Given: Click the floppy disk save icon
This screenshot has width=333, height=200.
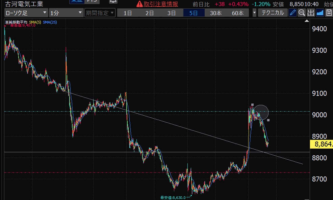Looking at the screenshot, I should point(329,13).
